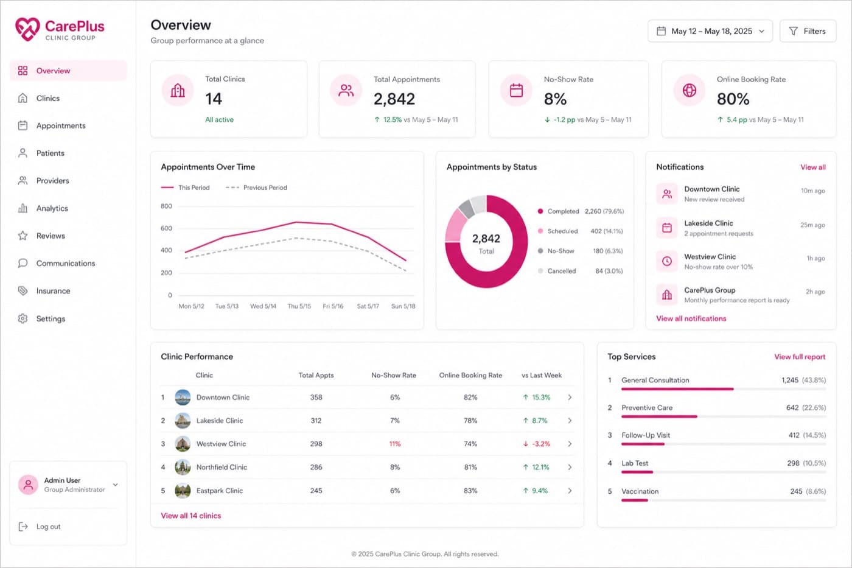Click the Downtown Clinic notification review icon
Viewport: 852px width, 568px height.
pyautogui.click(x=667, y=194)
